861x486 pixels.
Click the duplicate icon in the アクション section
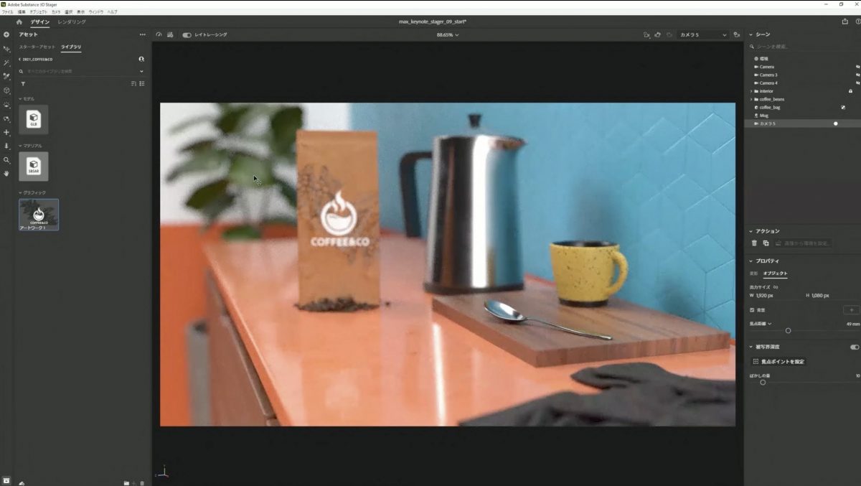click(766, 243)
